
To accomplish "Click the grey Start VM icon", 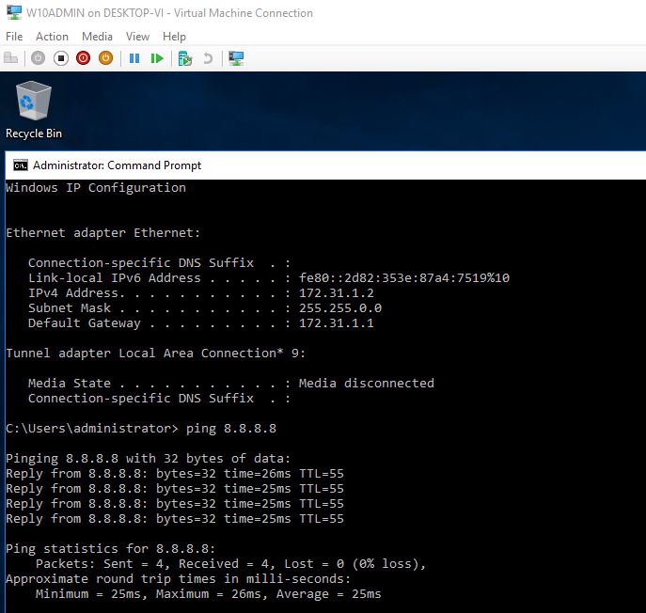I will (x=39, y=58).
